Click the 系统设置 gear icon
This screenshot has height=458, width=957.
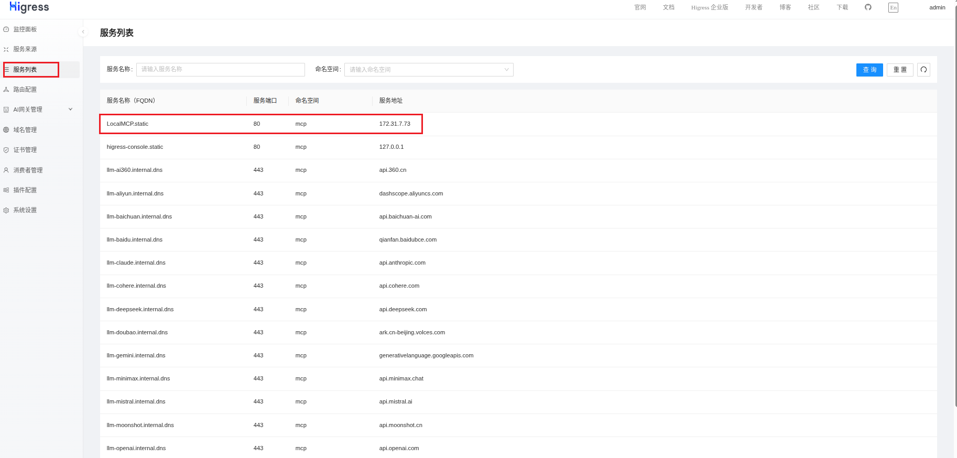point(6,210)
